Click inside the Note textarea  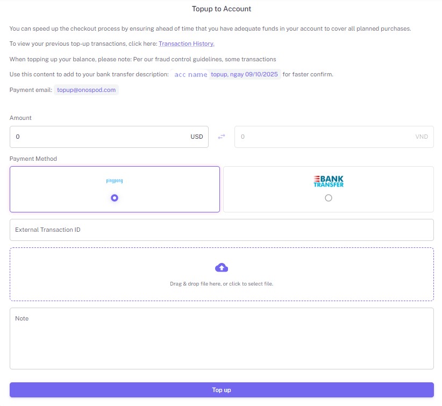(x=222, y=338)
